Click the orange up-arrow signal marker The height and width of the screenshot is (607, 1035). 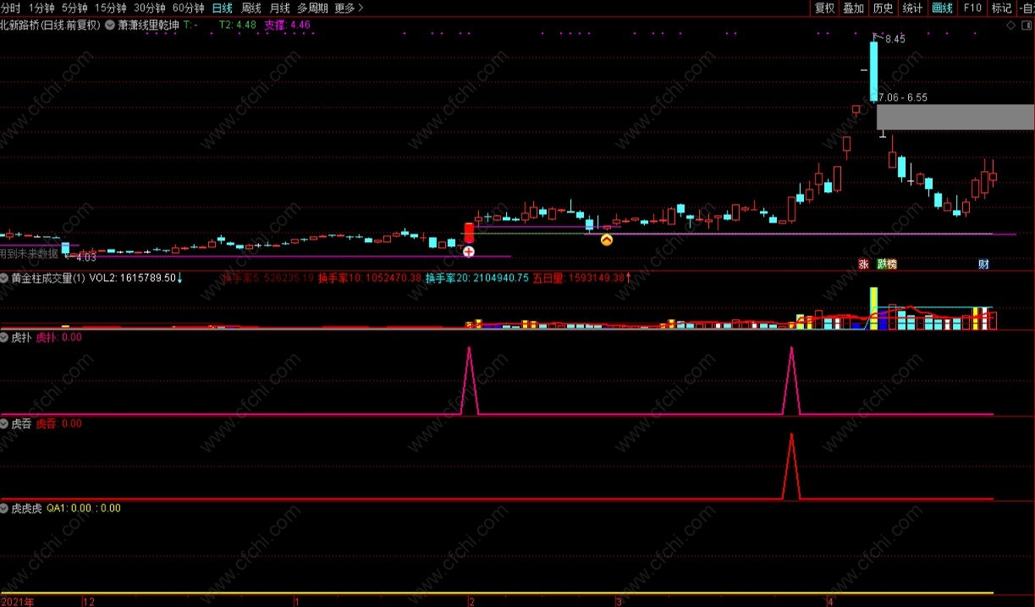coord(607,240)
